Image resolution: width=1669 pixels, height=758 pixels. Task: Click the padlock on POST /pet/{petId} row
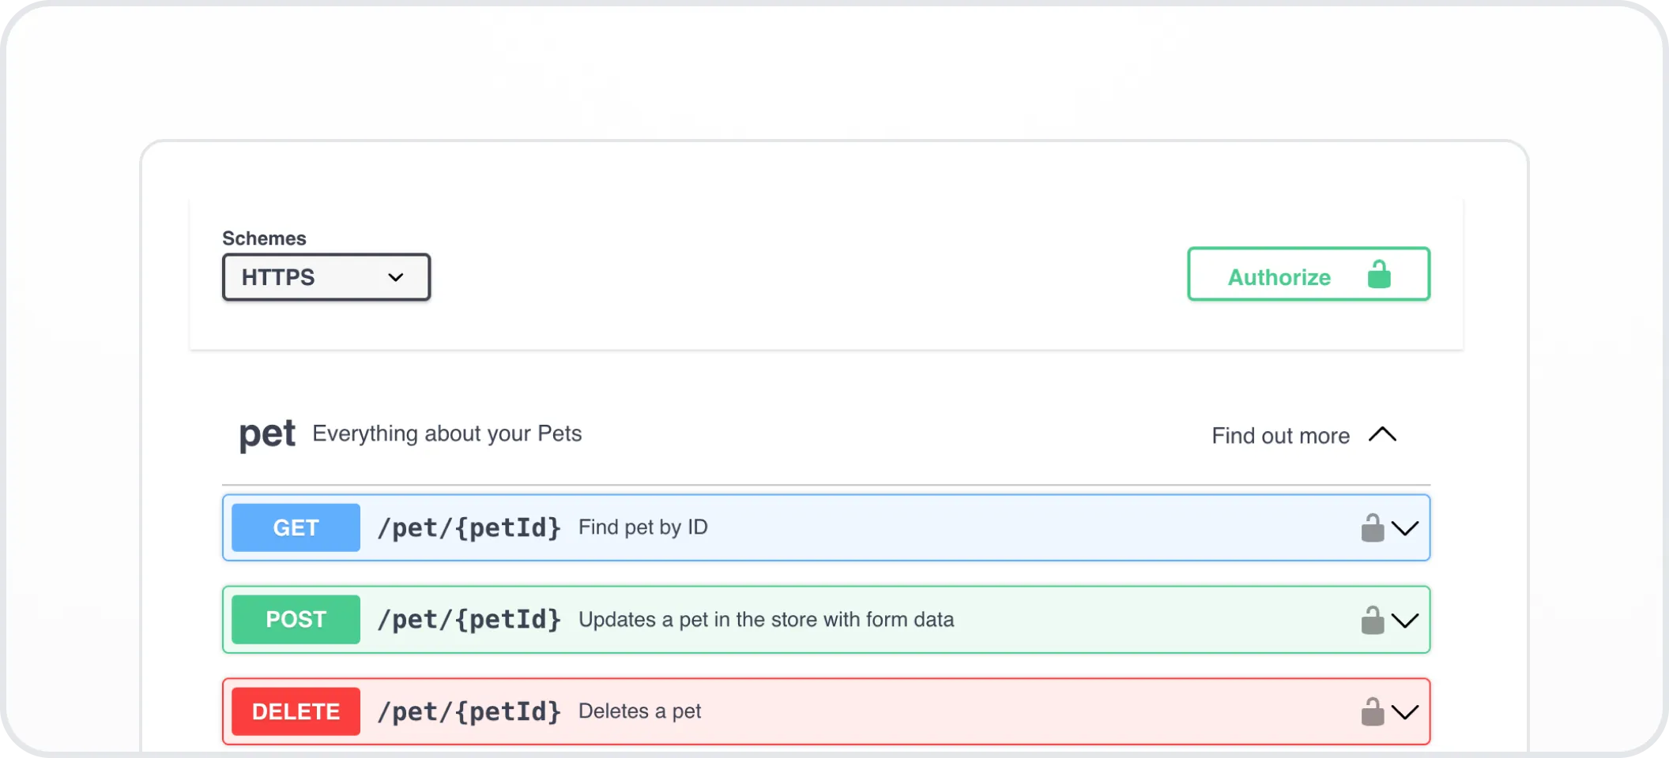point(1373,620)
